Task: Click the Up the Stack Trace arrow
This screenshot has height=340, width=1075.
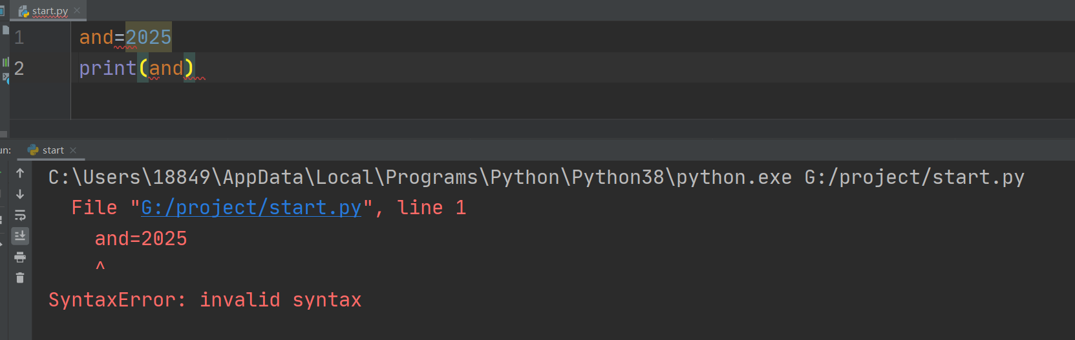Action: [x=20, y=173]
